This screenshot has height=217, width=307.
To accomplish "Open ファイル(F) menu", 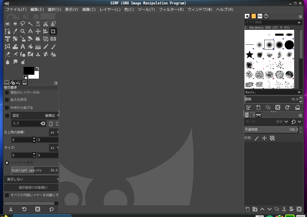I will pyautogui.click(x=16, y=9).
